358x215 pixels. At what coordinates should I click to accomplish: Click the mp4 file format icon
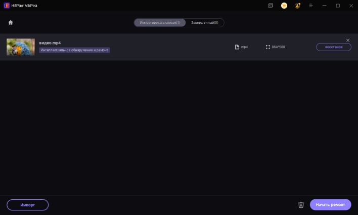point(237,47)
